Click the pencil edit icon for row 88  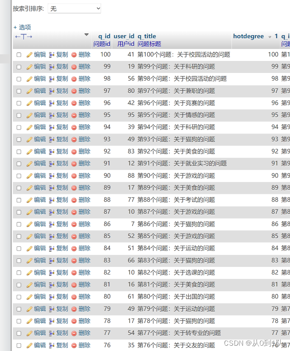click(29, 200)
